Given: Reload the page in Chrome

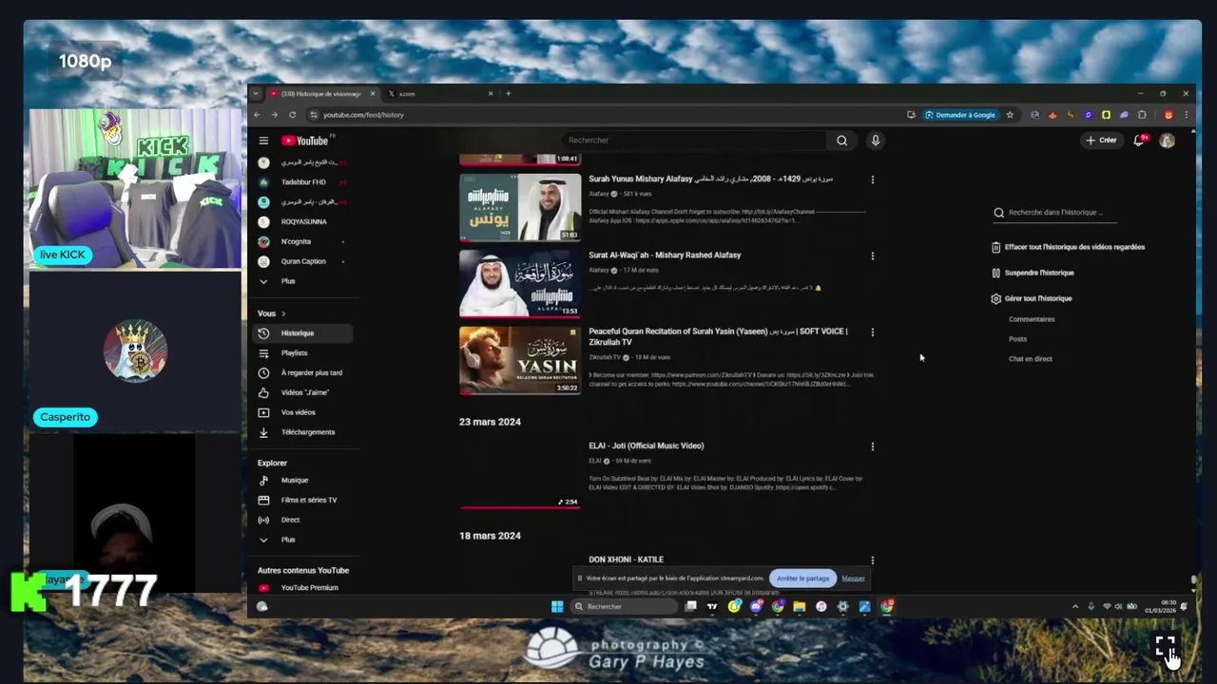Looking at the screenshot, I should (x=292, y=115).
